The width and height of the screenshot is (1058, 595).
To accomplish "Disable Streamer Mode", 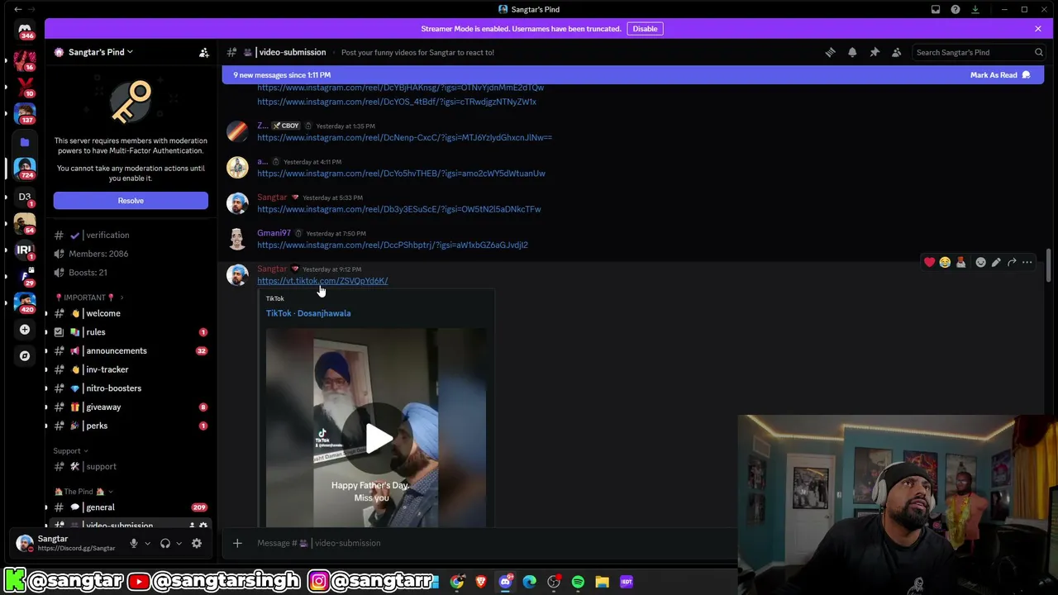I will pos(645,29).
